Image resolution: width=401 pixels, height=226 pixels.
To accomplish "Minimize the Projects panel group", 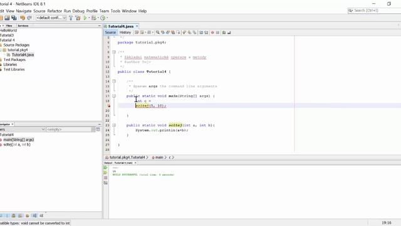I will point(99,26).
